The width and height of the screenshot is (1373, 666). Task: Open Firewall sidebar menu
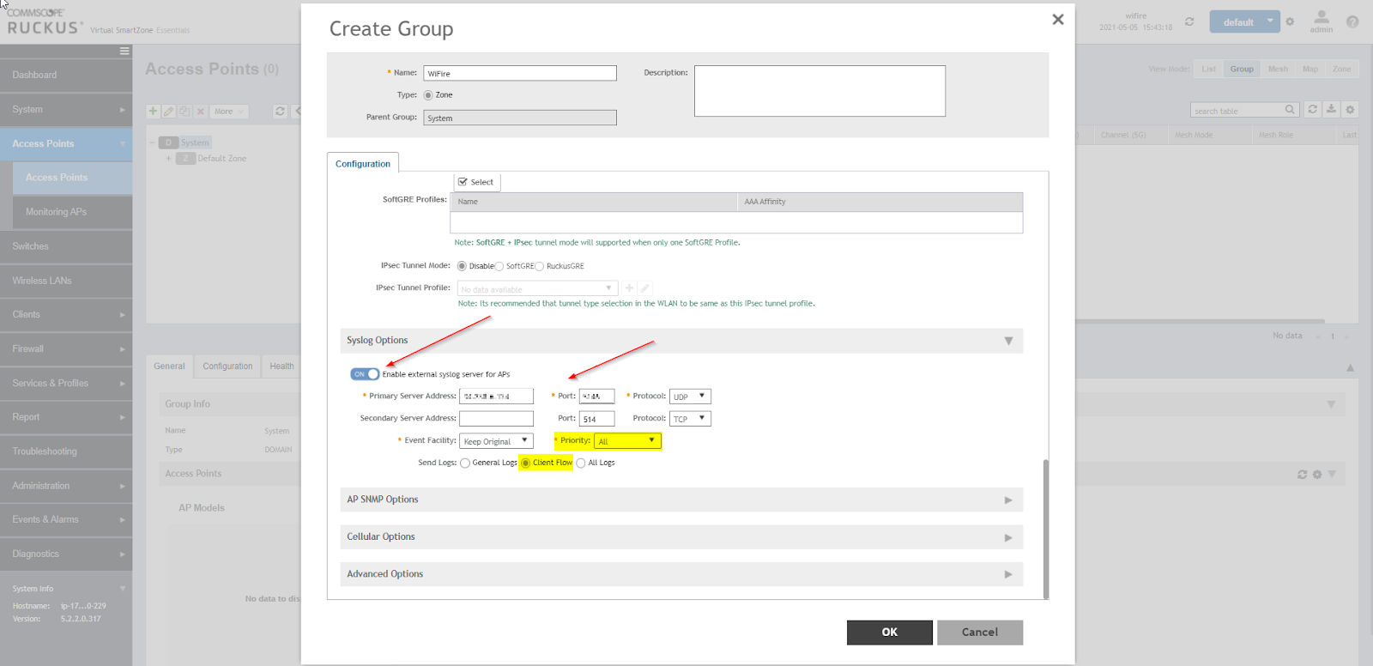click(66, 348)
